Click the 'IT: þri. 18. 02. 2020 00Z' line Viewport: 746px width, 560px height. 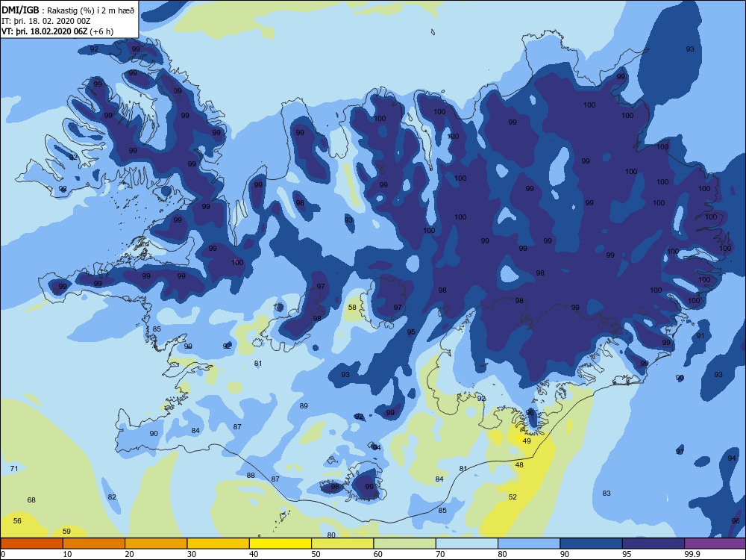pos(46,21)
